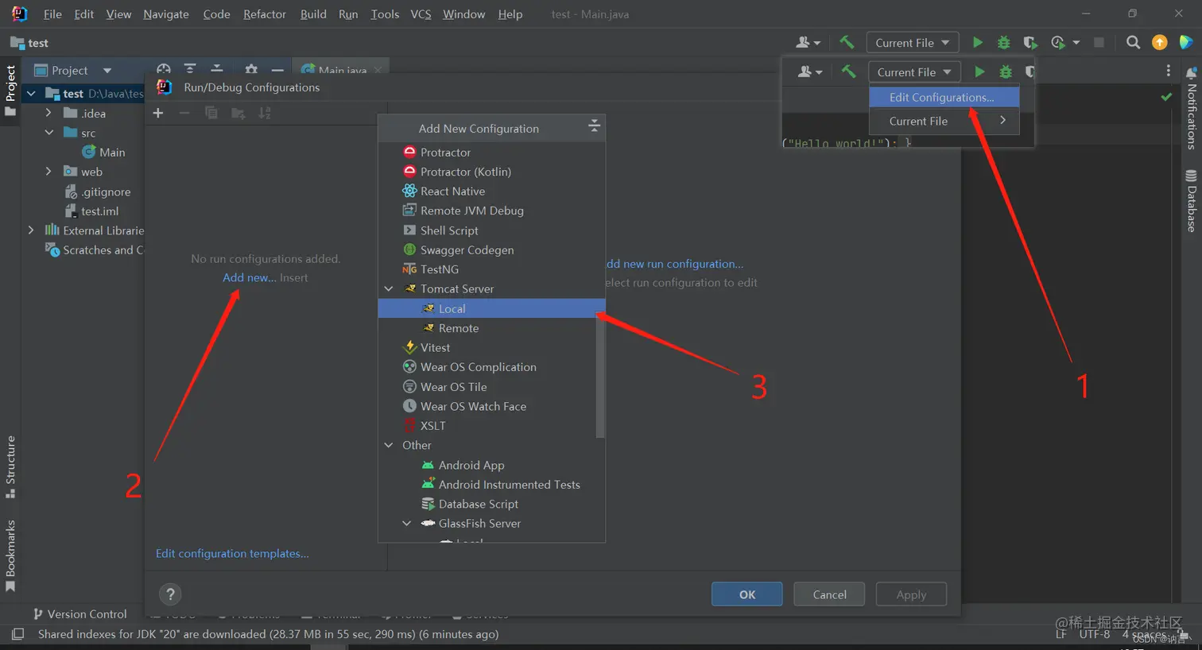Screen dimensions: 1202x650
Task: Collapse the Tomcat Server group
Action: coord(389,289)
